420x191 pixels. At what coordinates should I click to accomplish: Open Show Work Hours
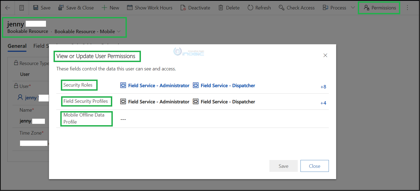click(x=150, y=8)
